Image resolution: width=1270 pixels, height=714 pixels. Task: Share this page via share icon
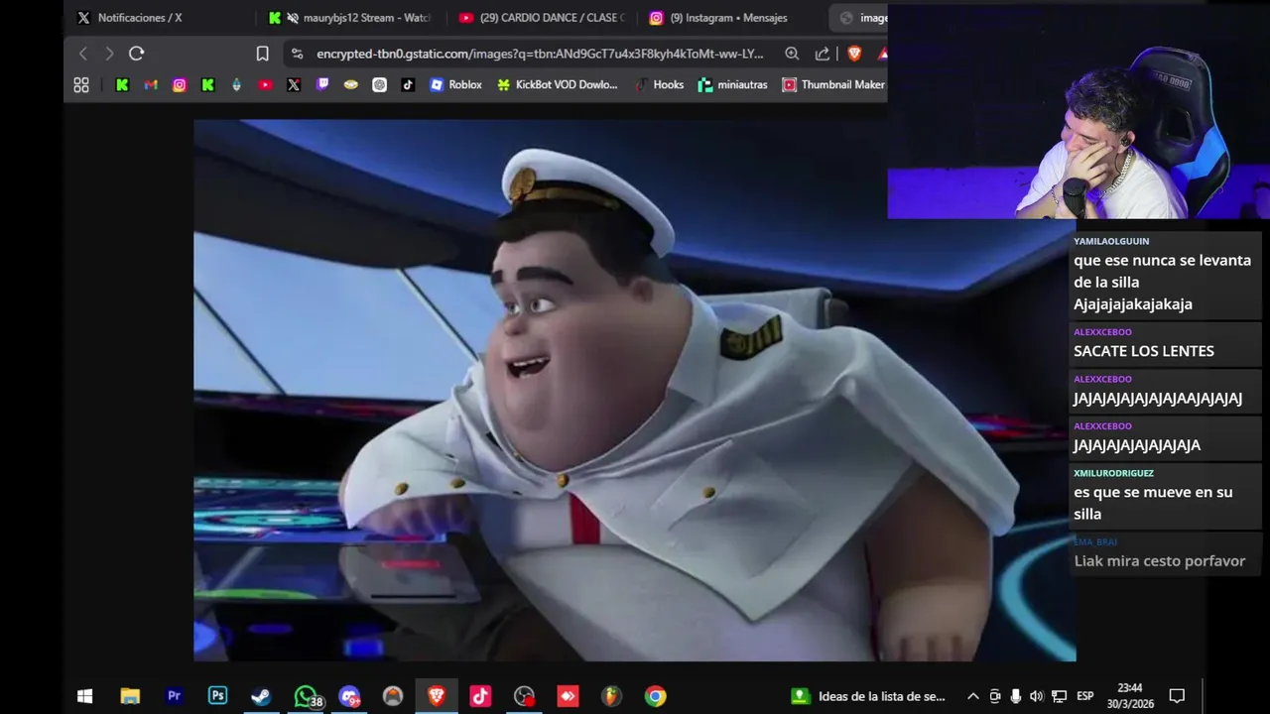pos(823,54)
